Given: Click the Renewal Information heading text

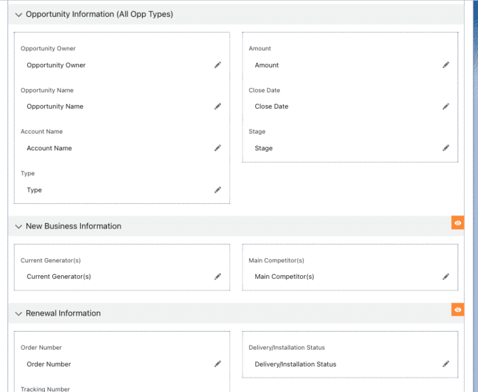Looking at the screenshot, I should [x=63, y=313].
